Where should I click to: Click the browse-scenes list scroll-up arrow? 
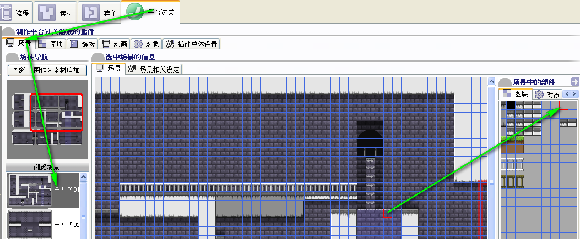tap(84, 177)
